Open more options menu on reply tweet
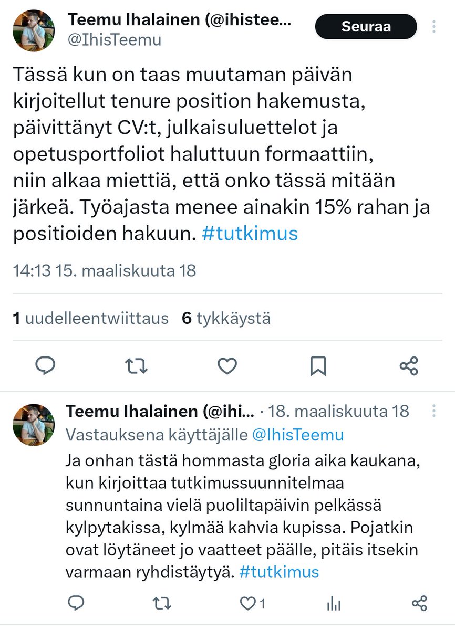455x630 pixels. pyautogui.click(x=434, y=411)
